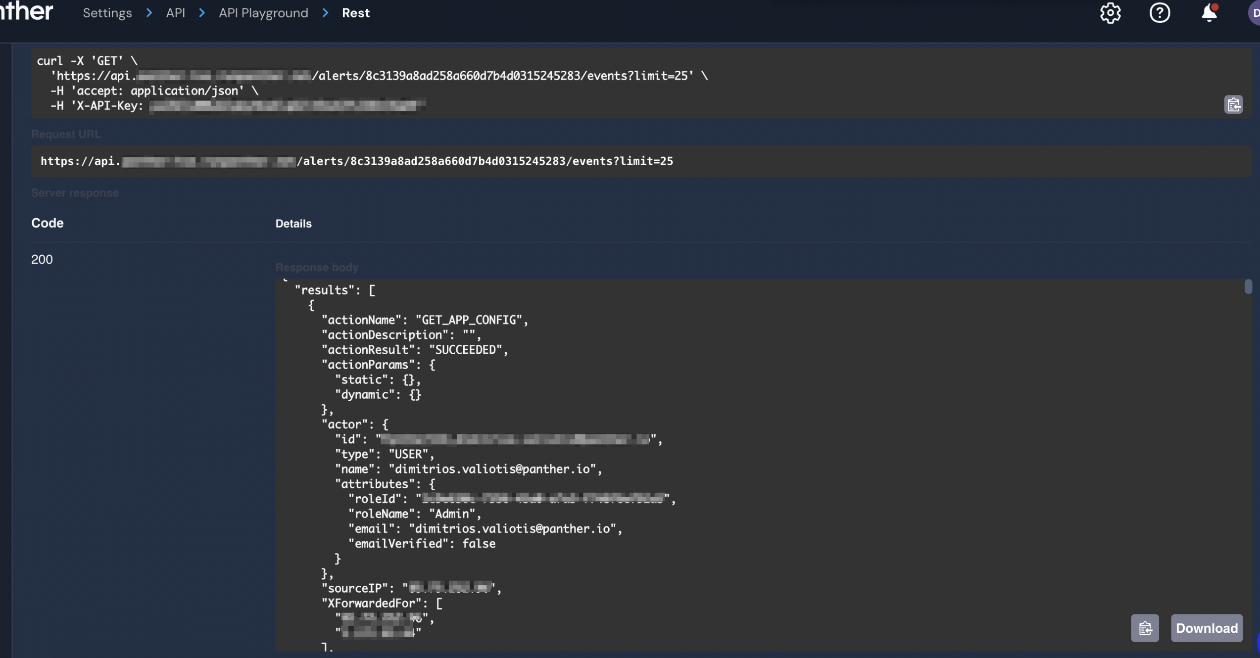Open the help question mark icon
The height and width of the screenshot is (658, 1260).
1160,13
